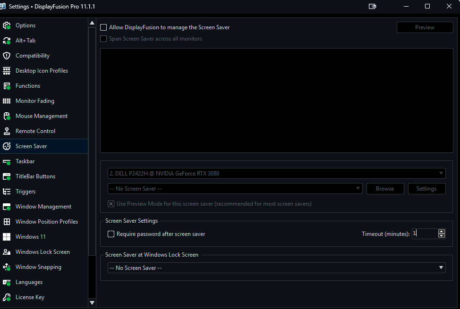The height and width of the screenshot is (309, 460).
Task: Click the Remote Control joystick icon
Action: (7, 131)
